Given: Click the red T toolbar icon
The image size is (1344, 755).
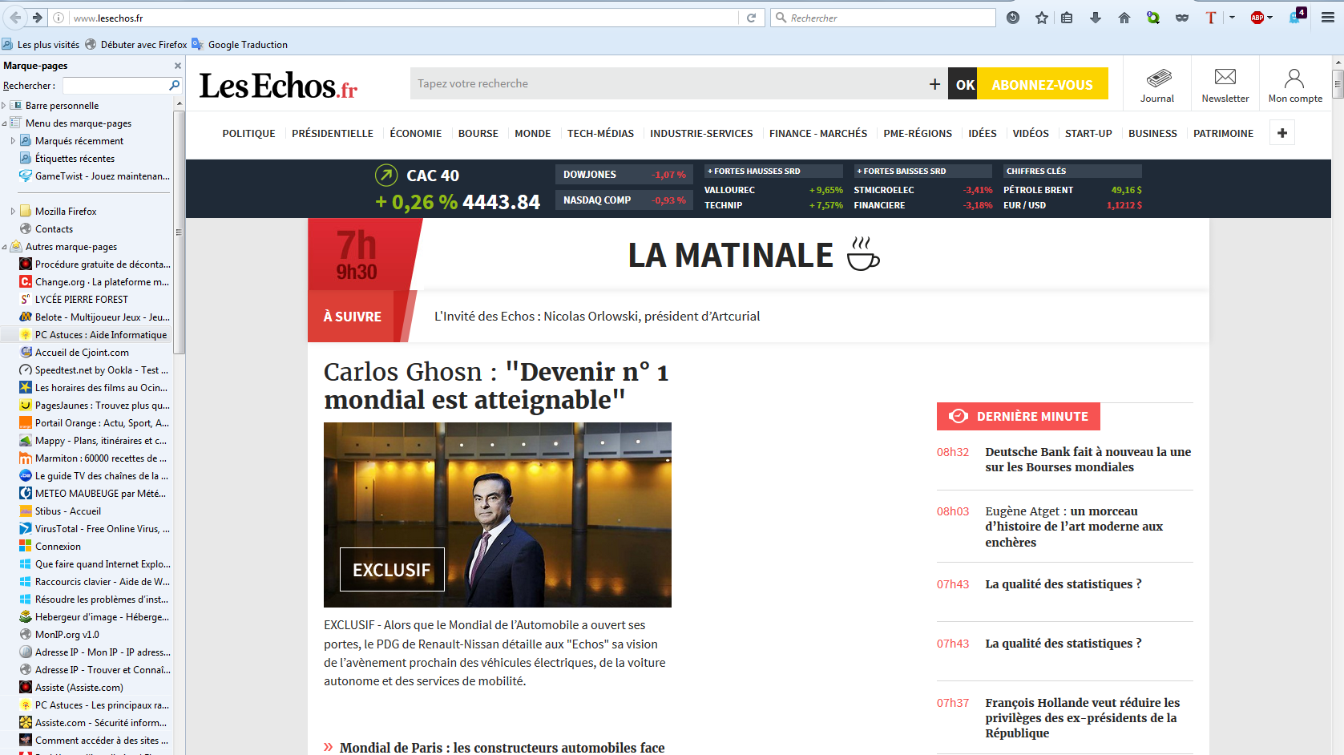Looking at the screenshot, I should (1211, 18).
